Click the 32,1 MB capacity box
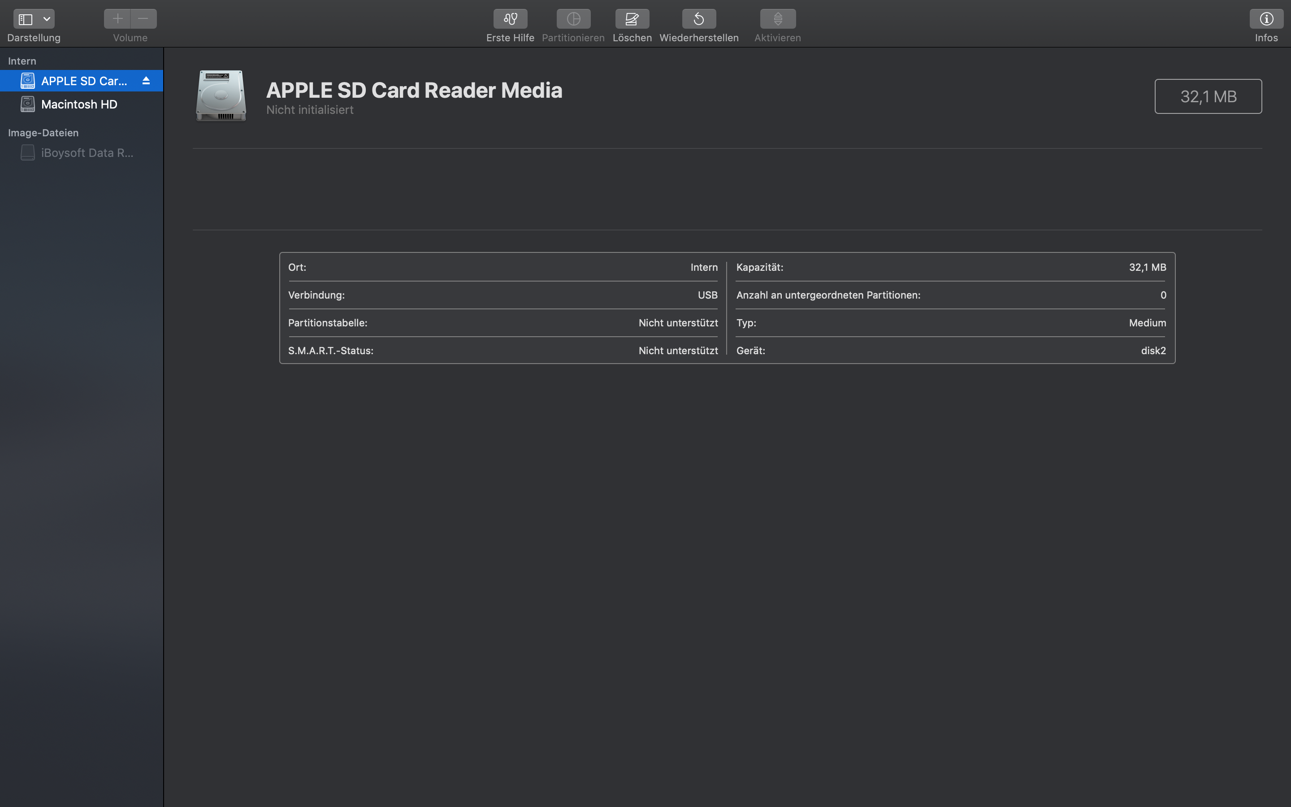Image resolution: width=1291 pixels, height=807 pixels. click(1208, 96)
